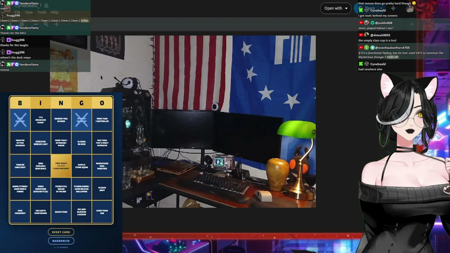Click the Cynebeald_1 file title
This screenshot has width=450, height=253.
tap(28, 6)
